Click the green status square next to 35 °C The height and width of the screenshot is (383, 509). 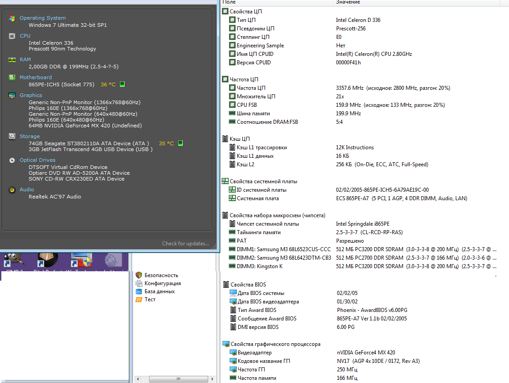click(180, 143)
